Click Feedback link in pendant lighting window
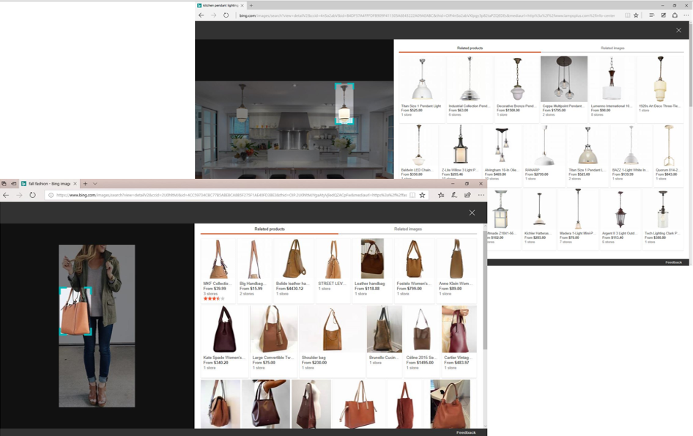Viewport: 693px width, 436px height. click(673, 262)
